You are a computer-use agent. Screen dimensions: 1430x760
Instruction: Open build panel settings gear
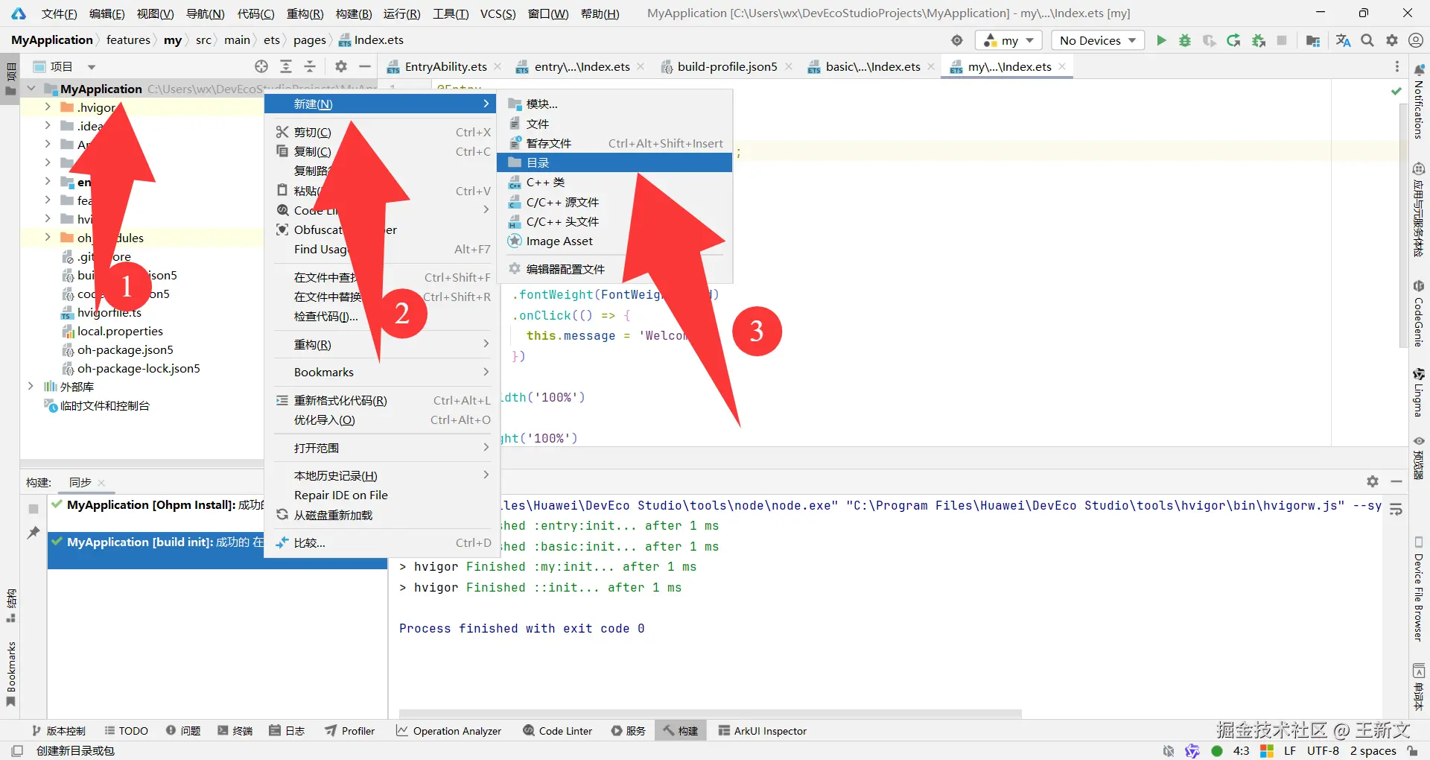1373,481
